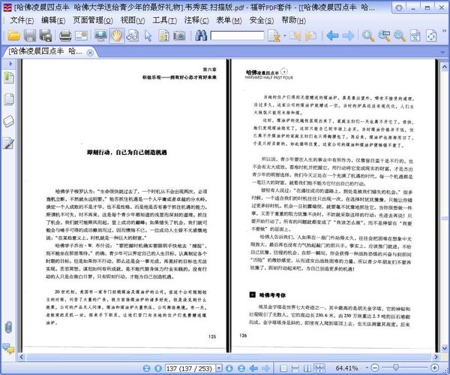Expand the document tab list arrow
Screen dimensions: 450x375
442,53
